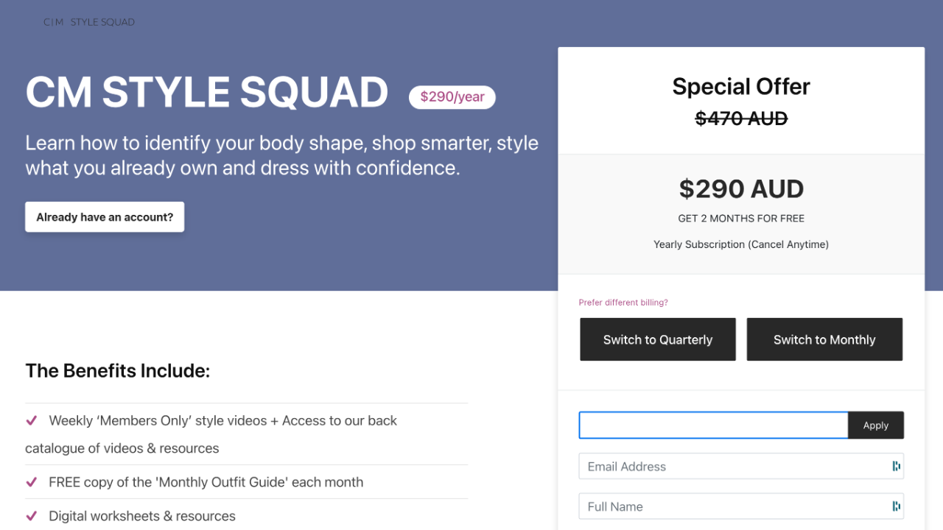943x530 pixels.
Task: Click the autofill icon in Full Name field
Action: (896, 506)
